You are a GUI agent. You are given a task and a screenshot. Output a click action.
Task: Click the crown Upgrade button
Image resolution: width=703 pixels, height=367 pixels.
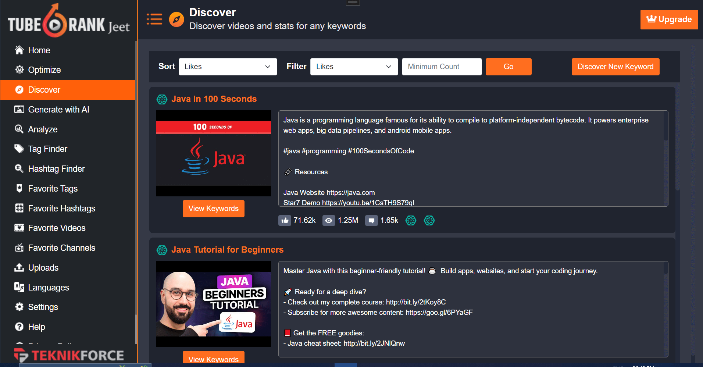(669, 19)
